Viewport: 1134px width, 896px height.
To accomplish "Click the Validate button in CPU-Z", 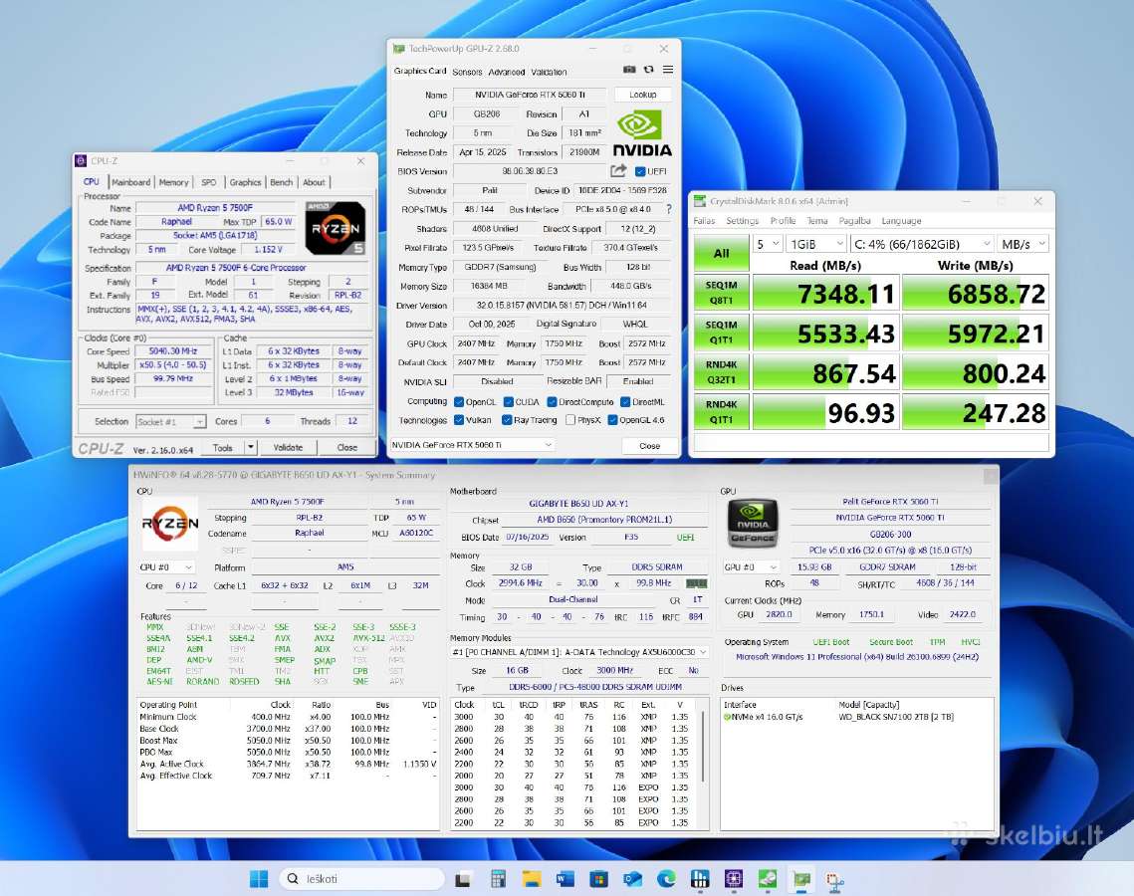I will pos(288,448).
